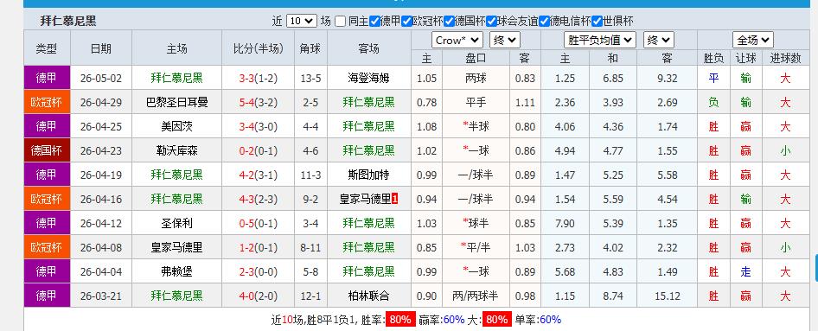Click the 欧冠杯 tag for 26-04-29 match
This screenshot has width=818, height=331.
[x=47, y=102]
